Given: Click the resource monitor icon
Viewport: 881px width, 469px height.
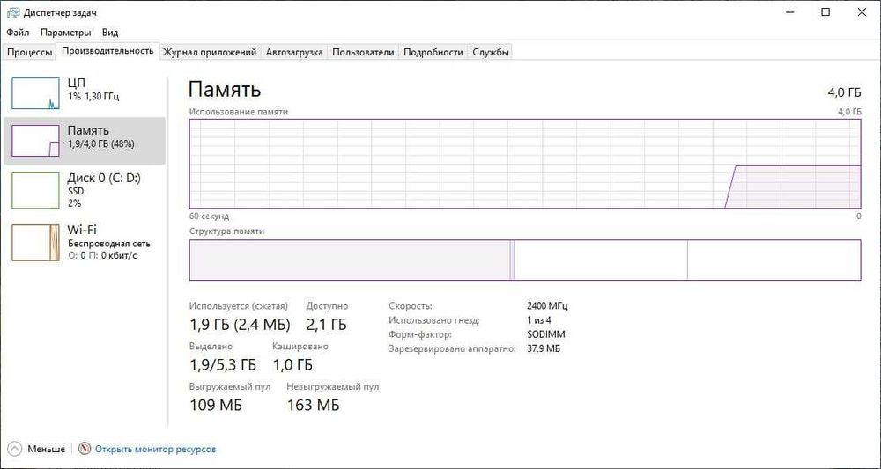Looking at the screenshot, I should [85, 449].
